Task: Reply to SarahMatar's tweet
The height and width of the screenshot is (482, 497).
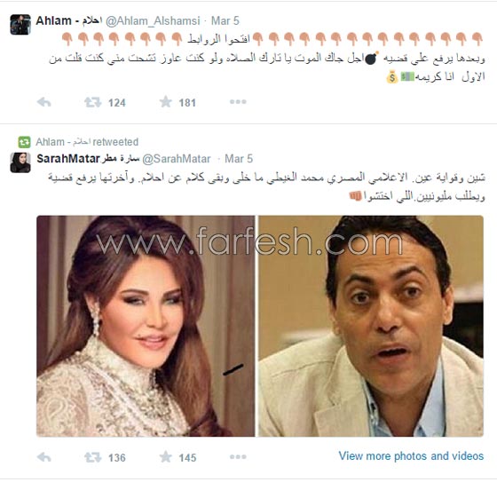Action: [44, 457]
